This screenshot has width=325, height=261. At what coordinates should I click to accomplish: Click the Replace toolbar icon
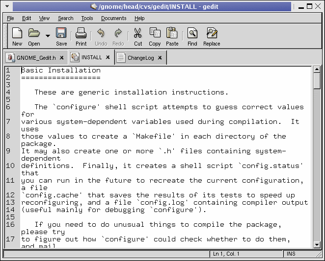click(212, 33)
